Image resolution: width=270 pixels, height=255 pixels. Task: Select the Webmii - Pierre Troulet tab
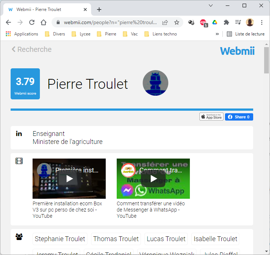coord(47,9)
